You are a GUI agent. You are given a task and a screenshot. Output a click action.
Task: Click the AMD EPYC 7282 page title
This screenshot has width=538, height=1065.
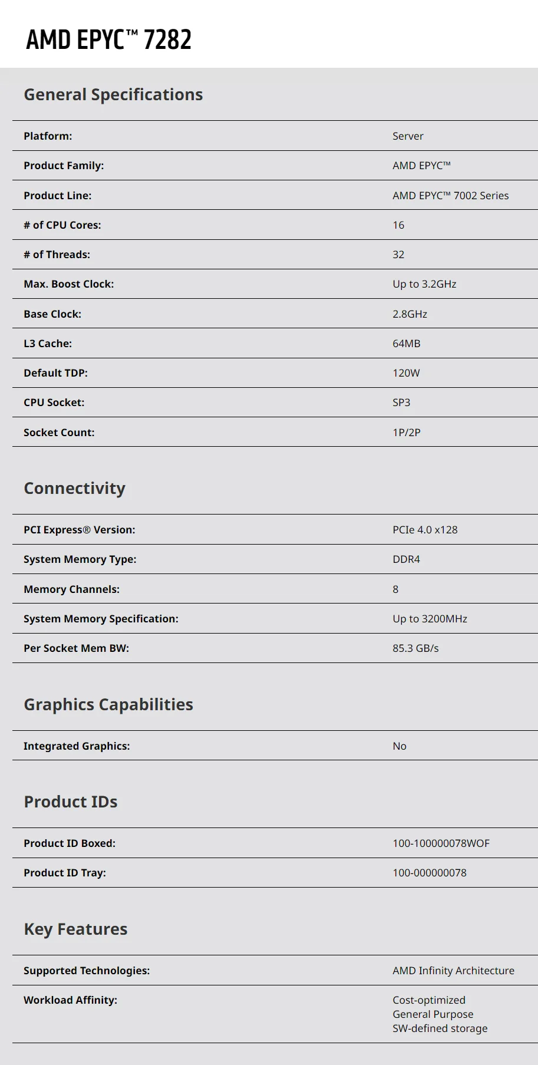click(x=109, y=39)
